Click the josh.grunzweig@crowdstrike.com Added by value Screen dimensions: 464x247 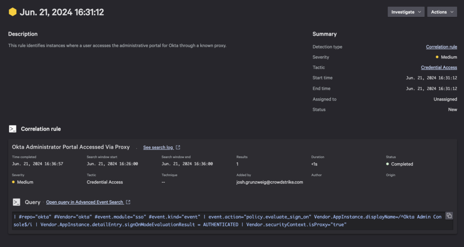(270, 182)
